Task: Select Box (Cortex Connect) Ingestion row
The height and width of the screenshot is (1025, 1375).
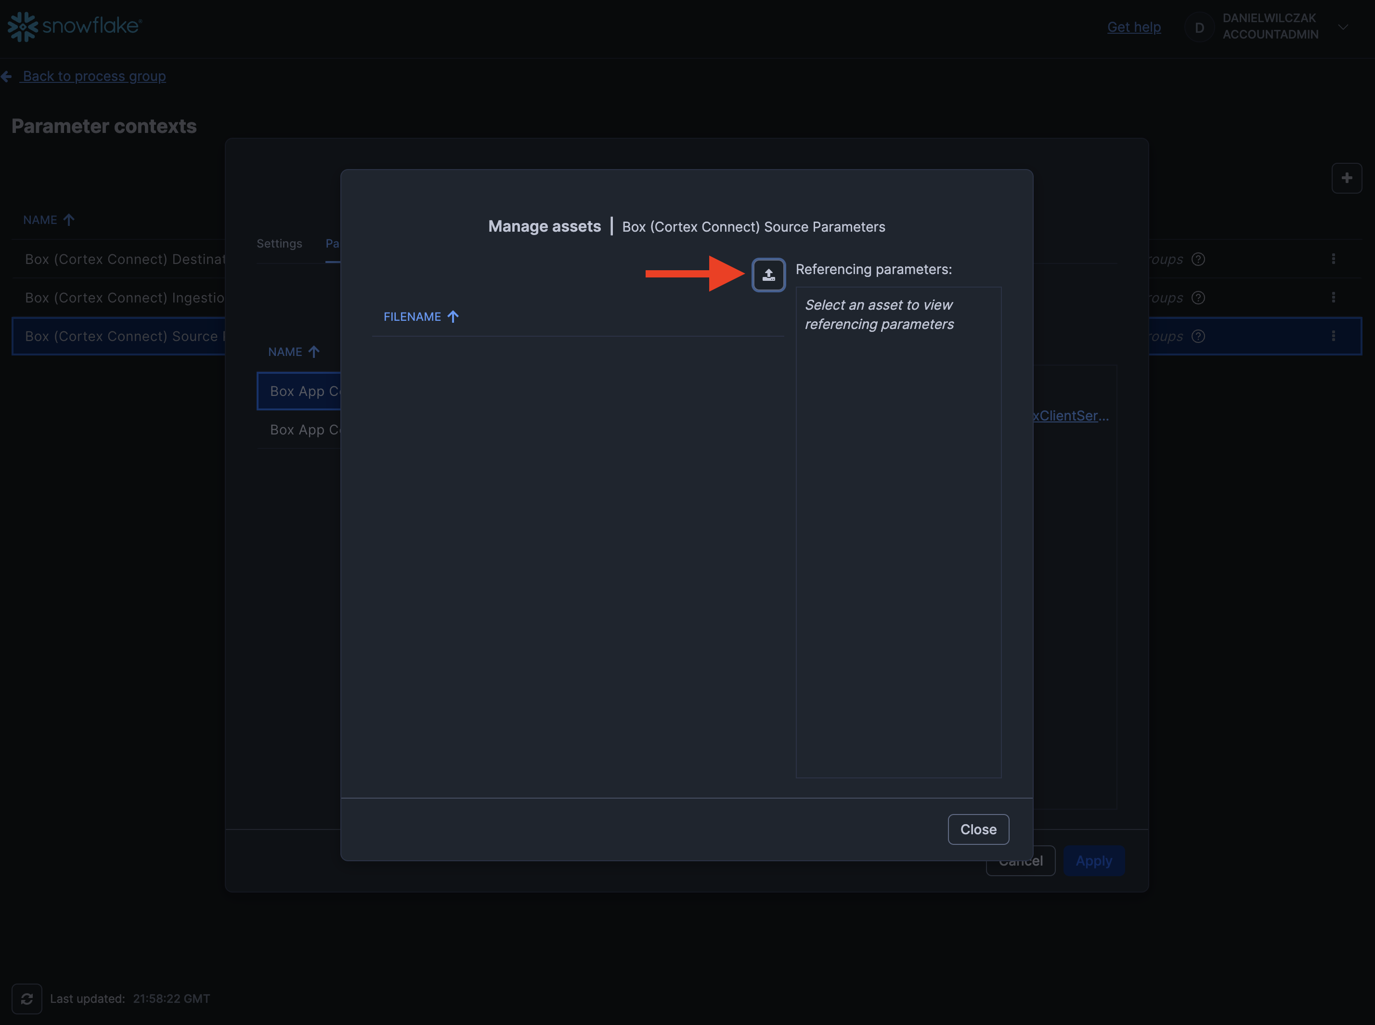Action: point(124,297)
